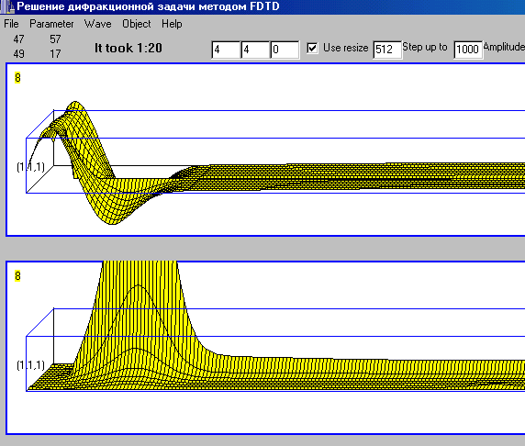Screen dimensions: 525x446
Task: Open the File menu
Action: pyautogui.click(x=11, y=24)
